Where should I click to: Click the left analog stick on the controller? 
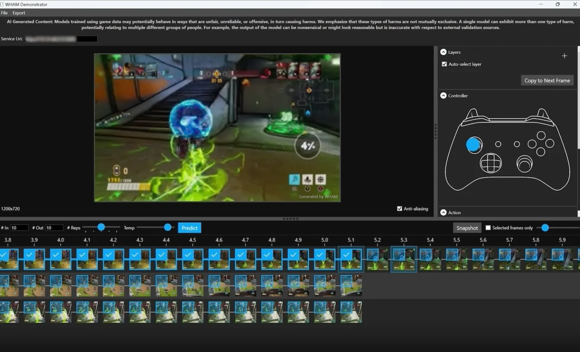tap(474, 145)
